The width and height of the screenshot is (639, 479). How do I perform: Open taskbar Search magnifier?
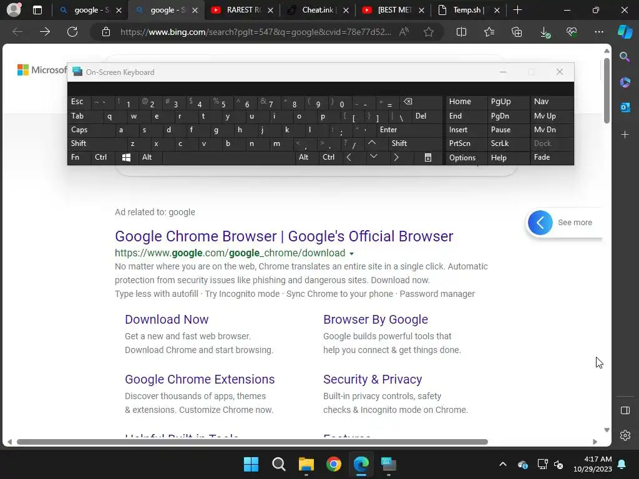coord(279,464)
